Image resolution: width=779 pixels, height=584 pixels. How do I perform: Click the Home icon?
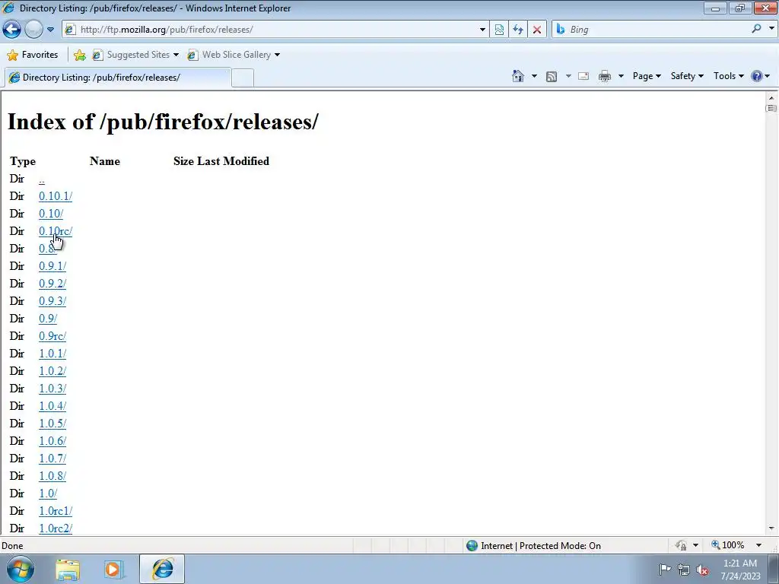(x=517, y=76)
